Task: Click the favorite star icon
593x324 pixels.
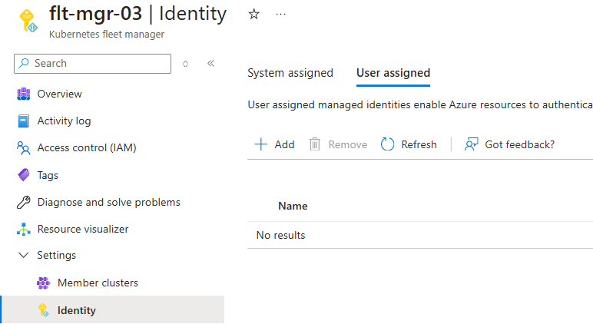Action: [x=254, y=14]
